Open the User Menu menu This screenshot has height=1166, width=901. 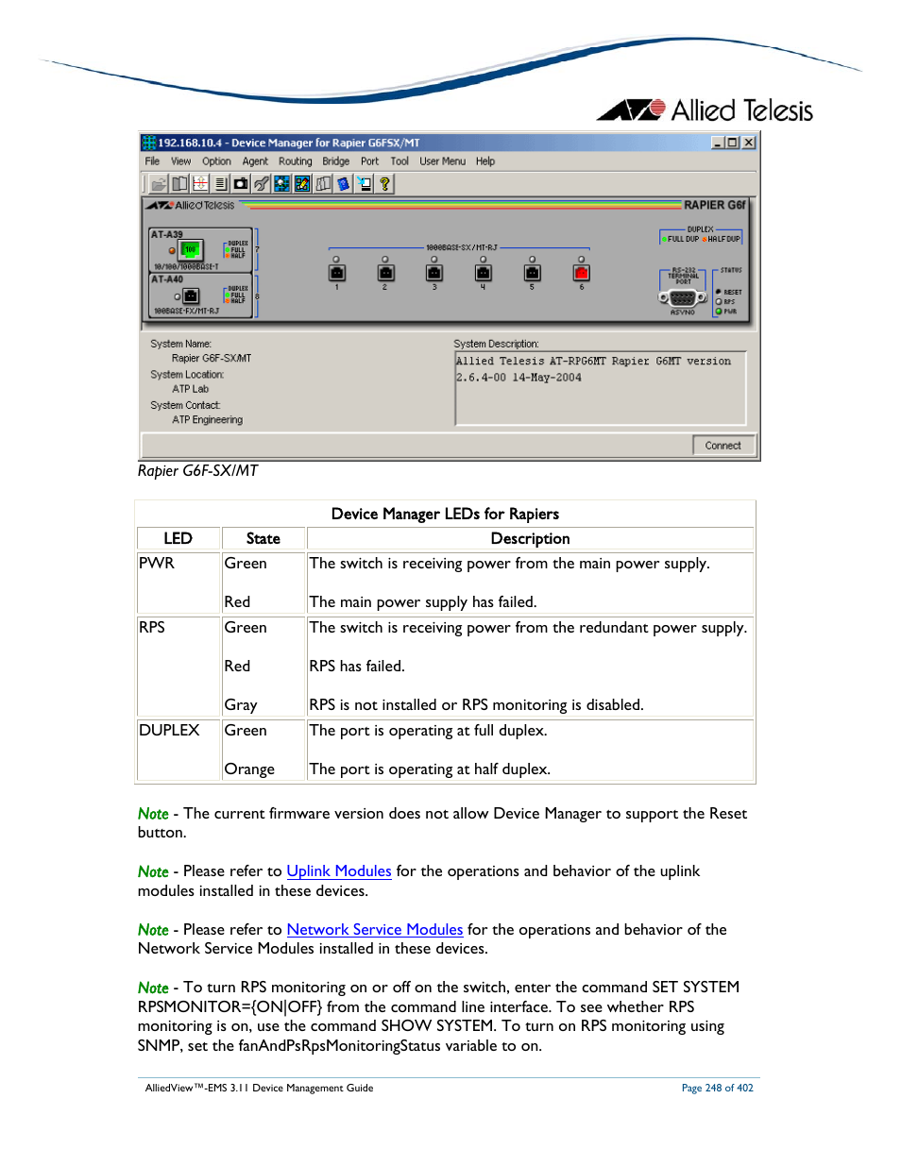[x=442, y=161]
